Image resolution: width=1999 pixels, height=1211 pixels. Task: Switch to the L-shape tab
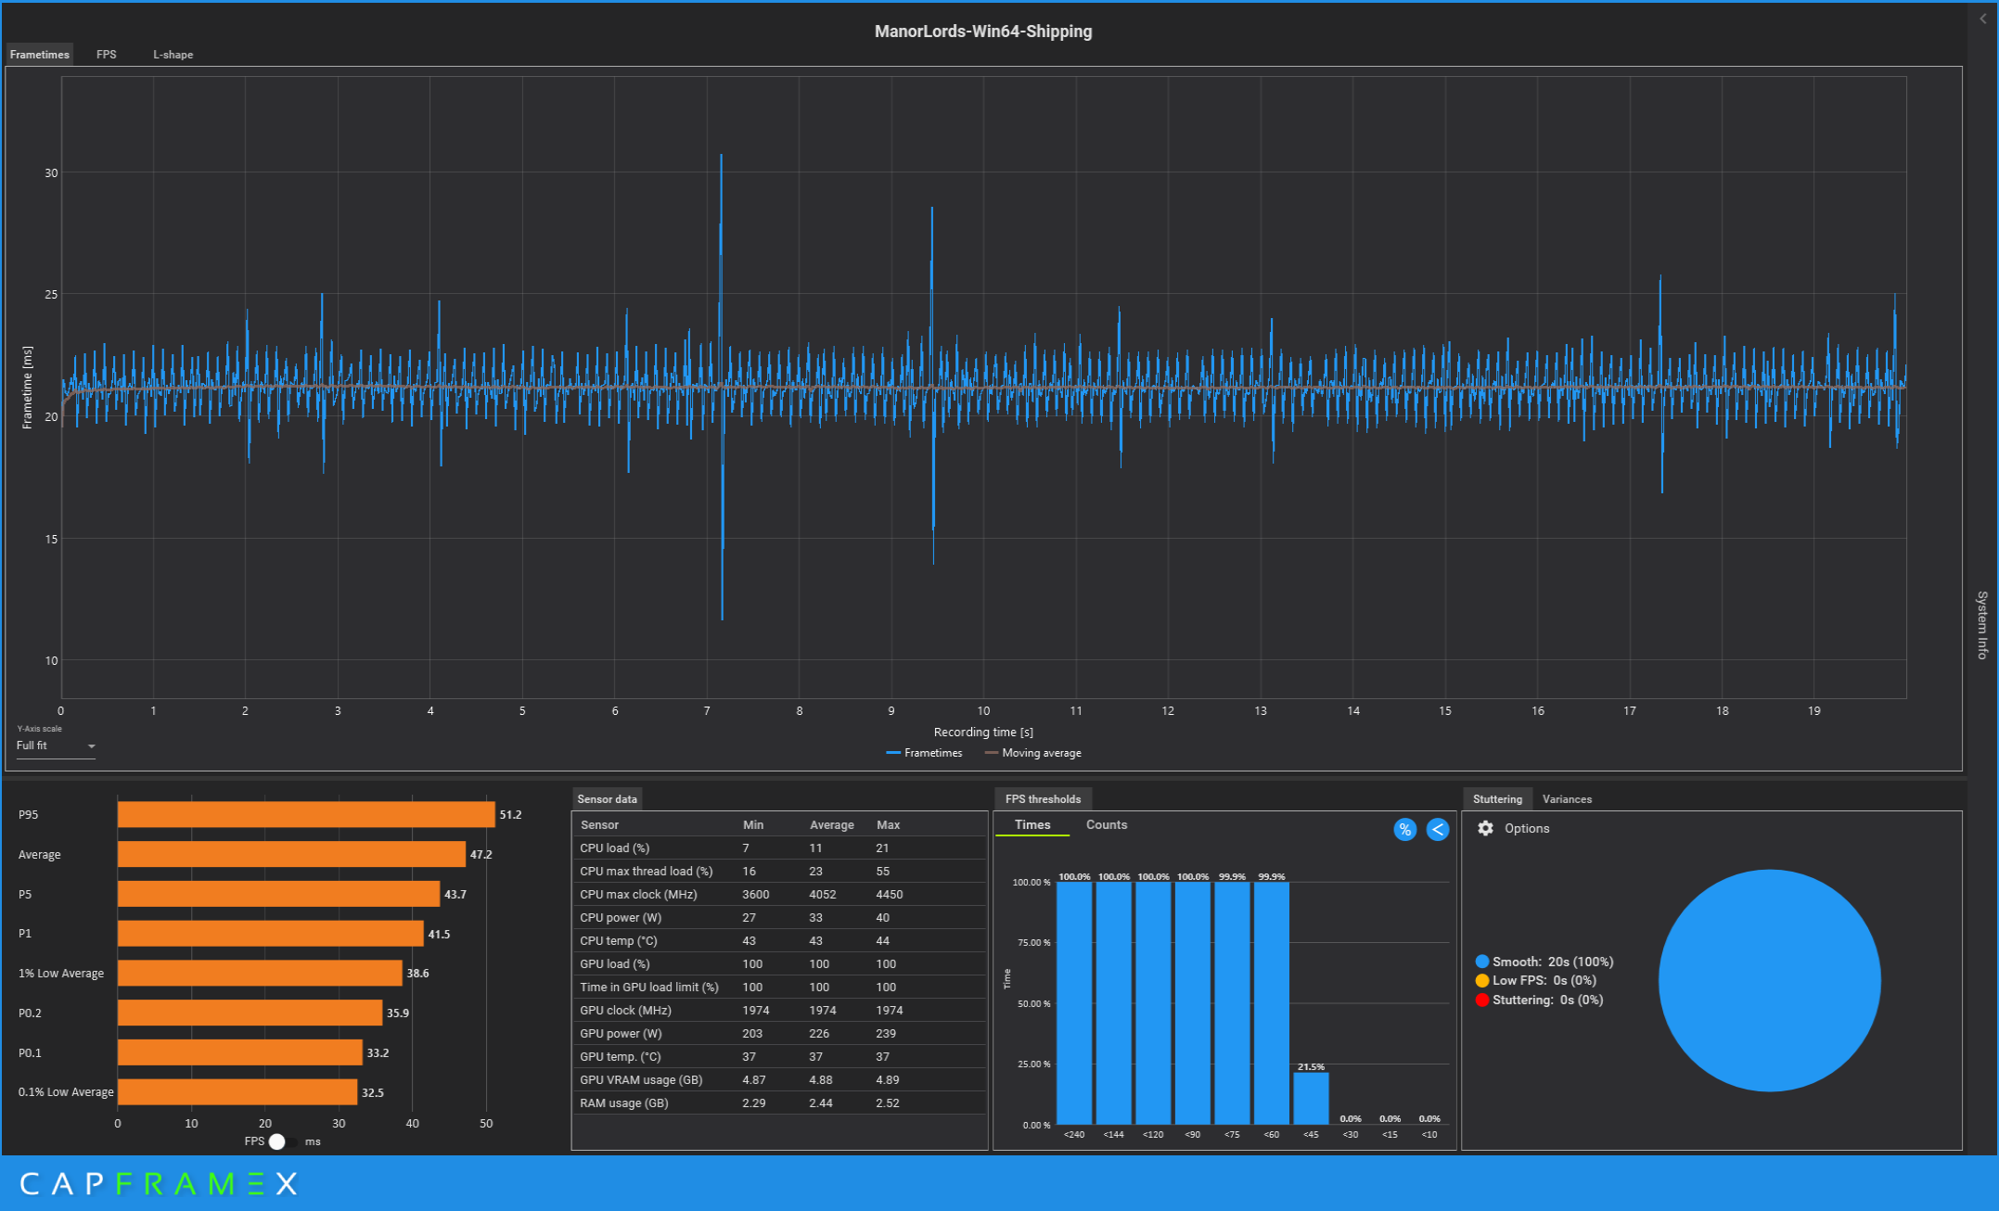(173, 55)
